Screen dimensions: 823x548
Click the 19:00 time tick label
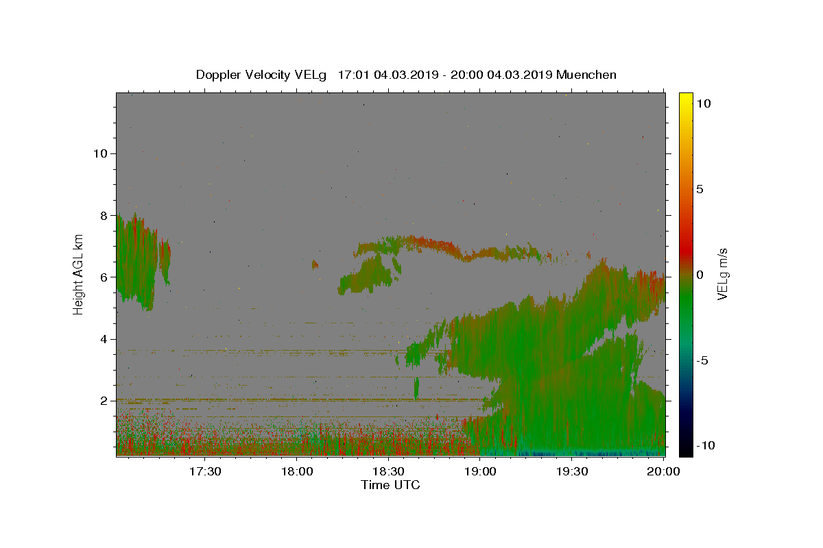(x=480, y=471)
